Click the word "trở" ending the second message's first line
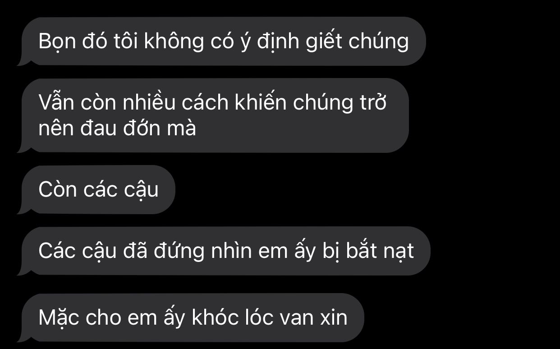This screenshot has height=349, width=560. point(372,103)
